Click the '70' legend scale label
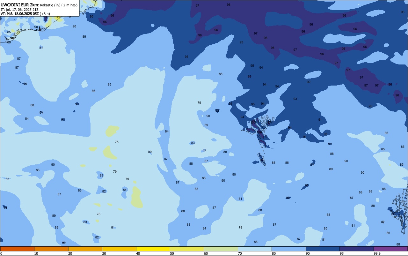 click(x=240, y=253)
